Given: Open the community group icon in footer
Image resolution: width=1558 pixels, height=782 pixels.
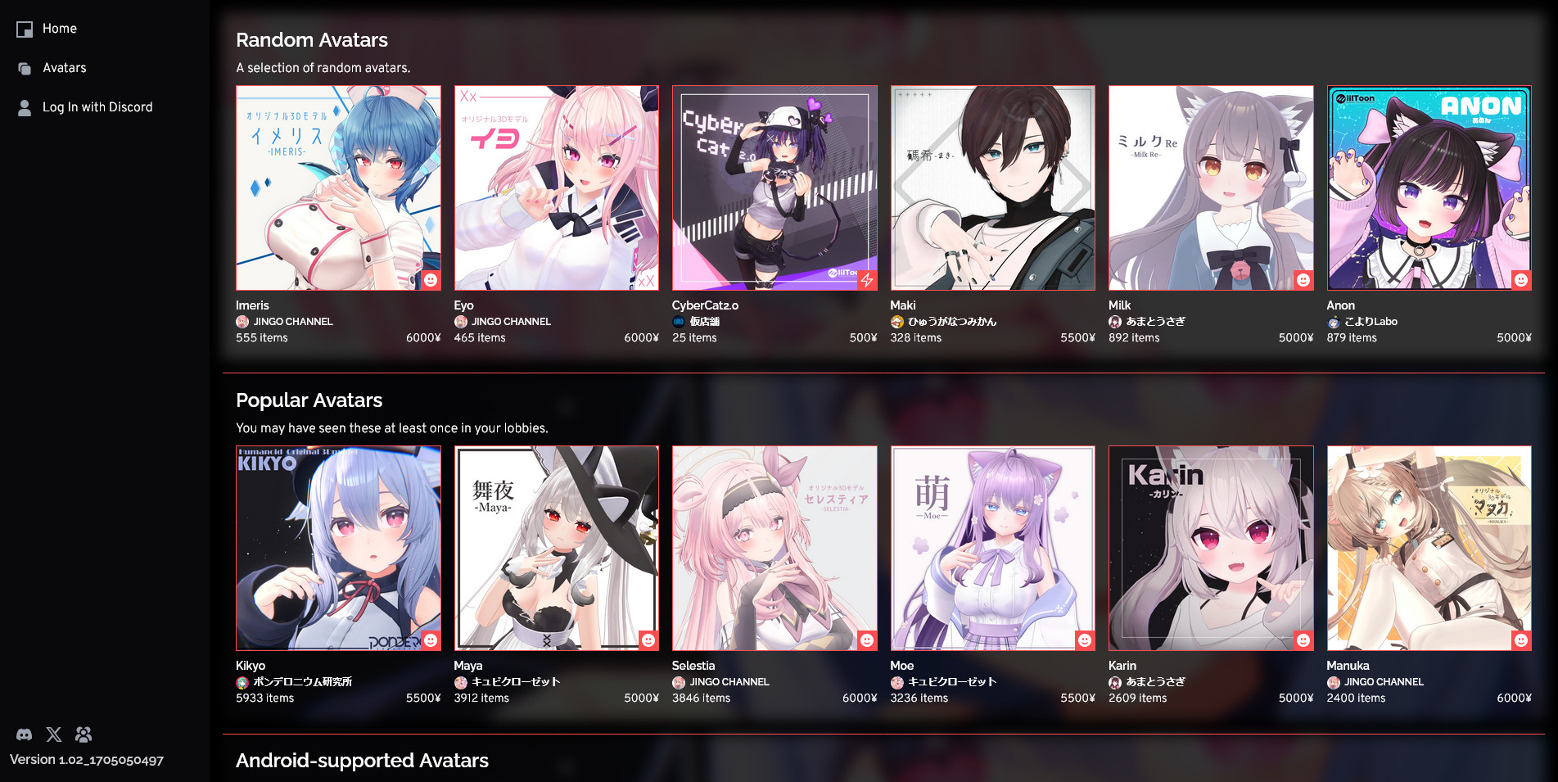Looking at the screenshot, I should pos(84,735).
